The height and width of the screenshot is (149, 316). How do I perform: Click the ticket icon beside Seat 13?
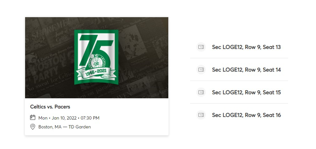[201, 47]
